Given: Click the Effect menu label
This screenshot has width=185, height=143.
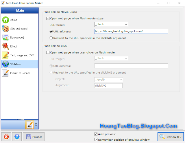Looking at the screenshot, I should [14, 46].
